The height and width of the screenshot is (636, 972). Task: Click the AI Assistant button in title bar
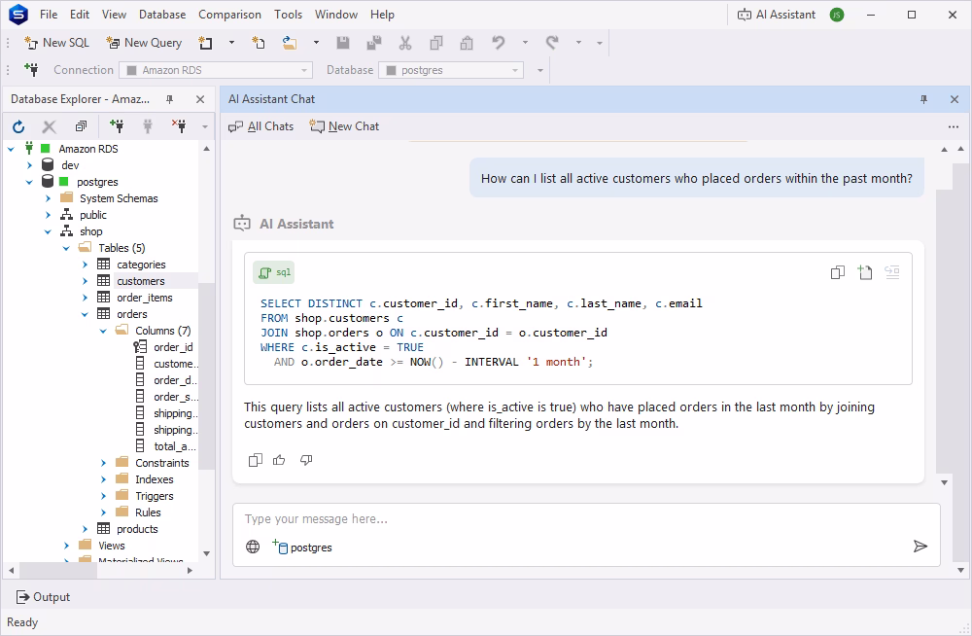pyautogui.click(x=776, y=15)
